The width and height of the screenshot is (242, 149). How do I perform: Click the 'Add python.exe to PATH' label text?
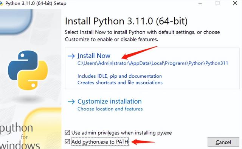coord(100,142)
